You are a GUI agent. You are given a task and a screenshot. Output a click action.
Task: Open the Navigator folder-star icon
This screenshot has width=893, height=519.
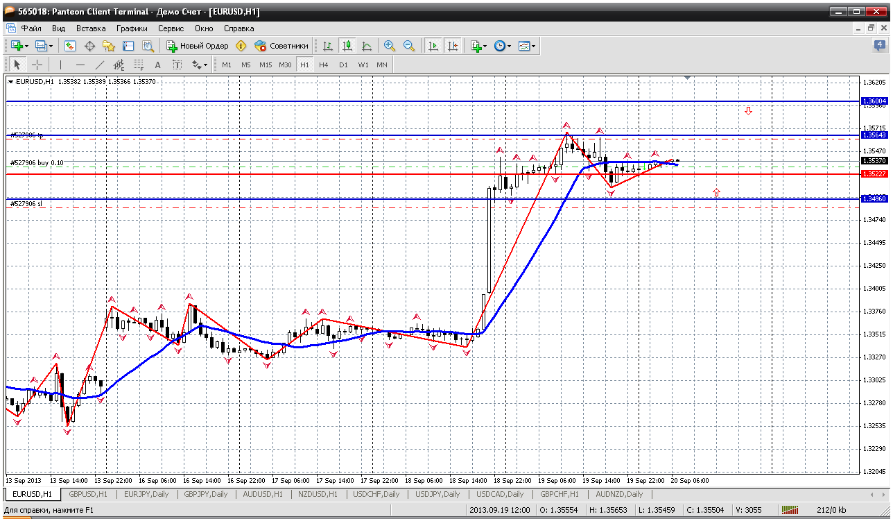(x=109, y=46)
